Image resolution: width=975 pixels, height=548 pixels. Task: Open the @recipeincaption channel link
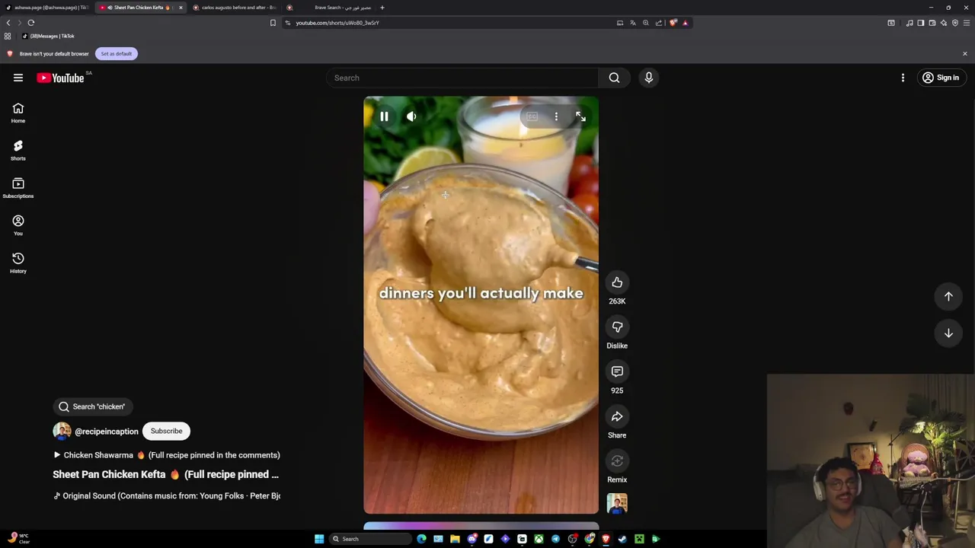click(107, 432)
